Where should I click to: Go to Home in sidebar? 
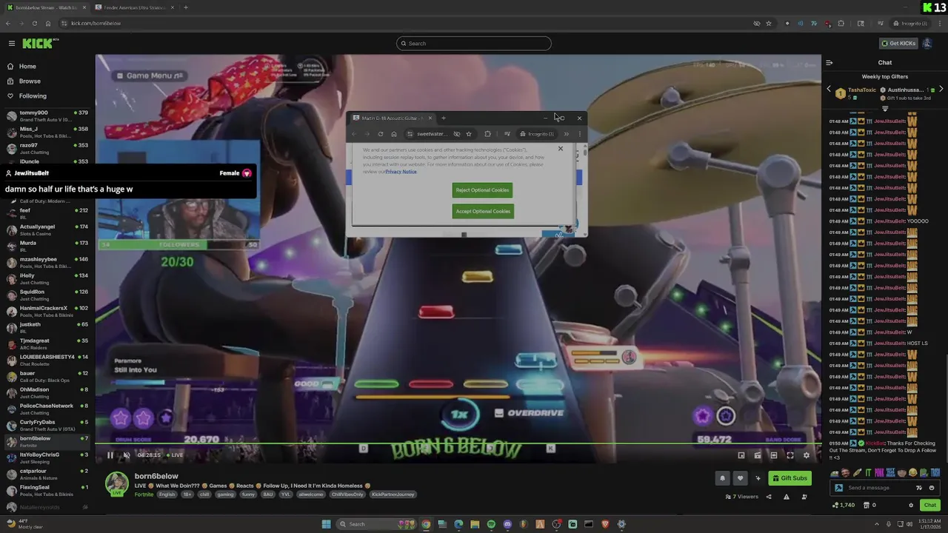tap(27, 66)
